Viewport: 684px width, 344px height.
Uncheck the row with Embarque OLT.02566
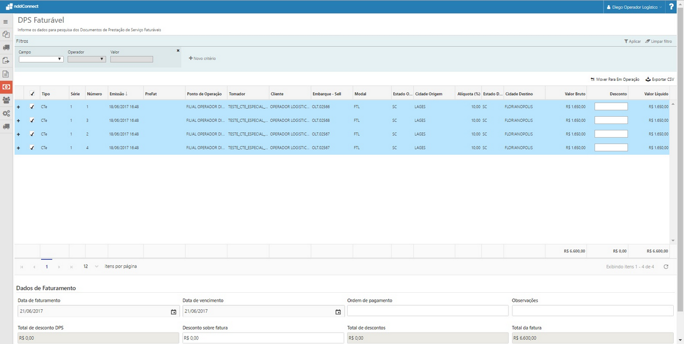pos(32,107)
